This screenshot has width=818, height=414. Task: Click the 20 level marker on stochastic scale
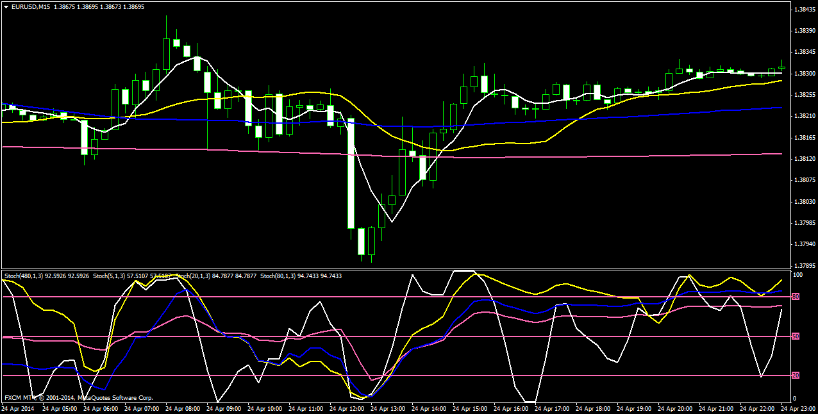(x=795, y=376)
